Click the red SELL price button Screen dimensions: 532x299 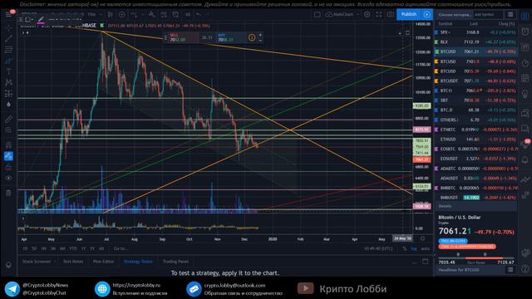tap(183, 37)
